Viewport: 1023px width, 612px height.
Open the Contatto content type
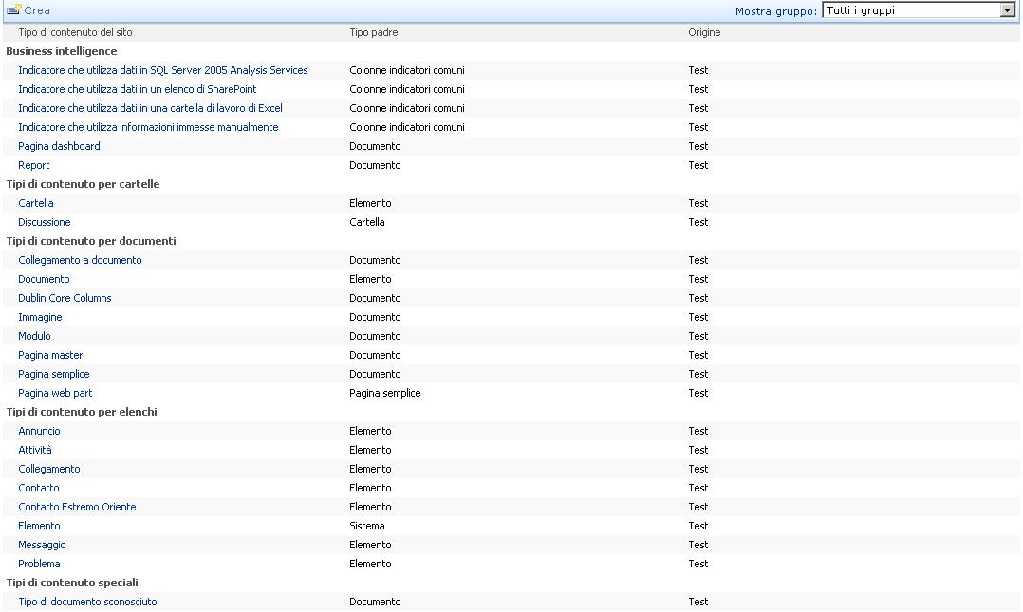pos(39,488)
